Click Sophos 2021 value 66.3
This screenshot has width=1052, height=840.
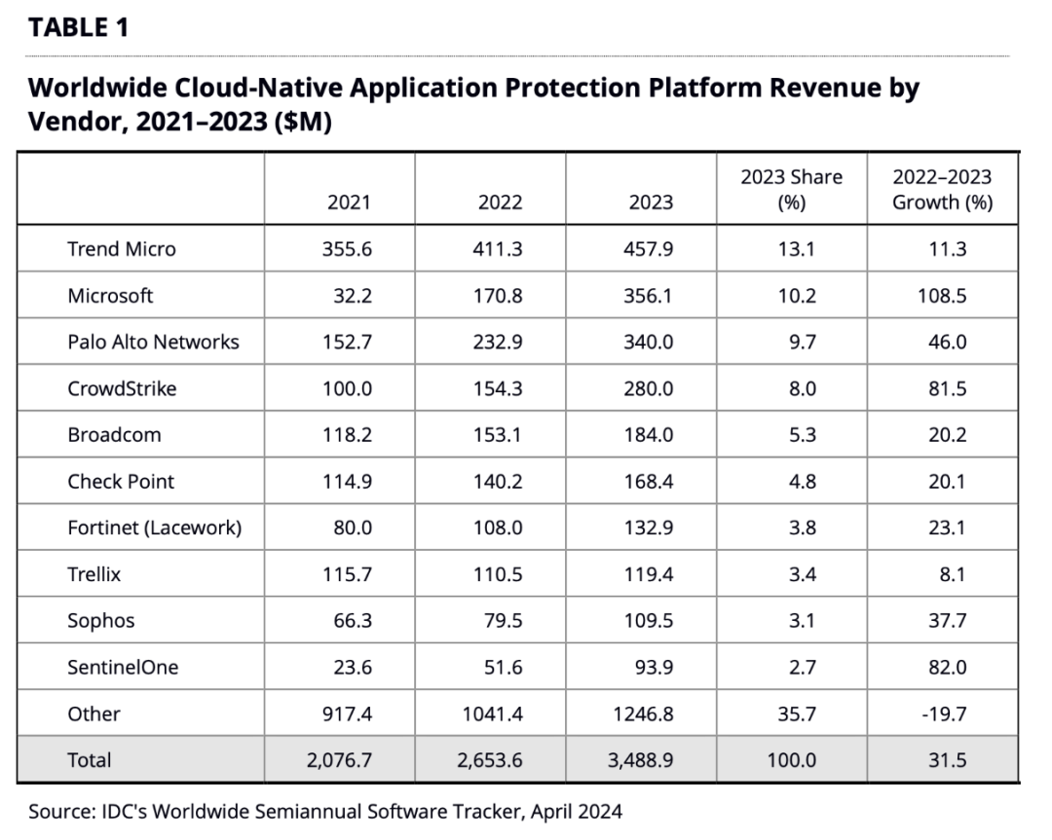[x=353, y=621]
